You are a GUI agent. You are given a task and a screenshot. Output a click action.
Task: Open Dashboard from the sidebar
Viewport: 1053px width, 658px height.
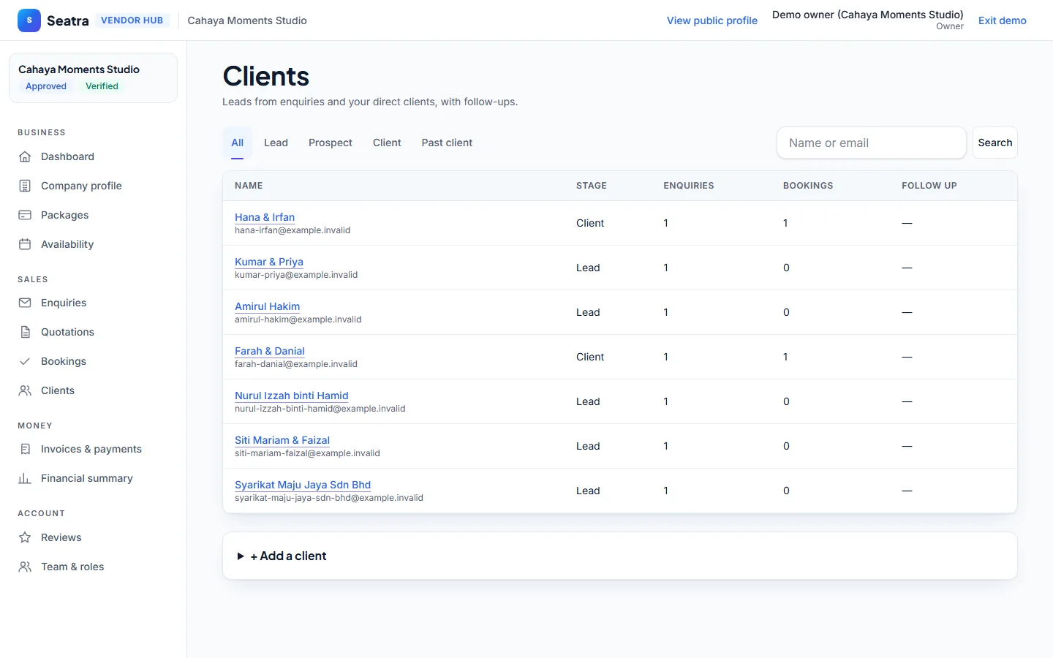click(93, 156)
